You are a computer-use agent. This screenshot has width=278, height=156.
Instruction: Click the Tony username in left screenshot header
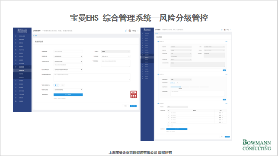coord(134,31)
